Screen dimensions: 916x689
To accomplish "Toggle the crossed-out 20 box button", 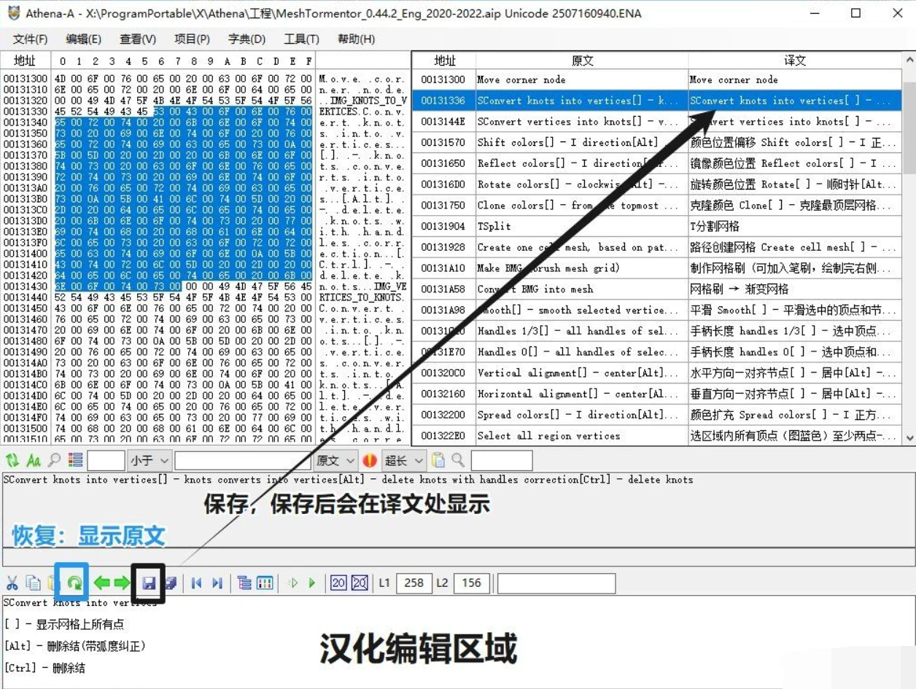I will coord(360,583).
